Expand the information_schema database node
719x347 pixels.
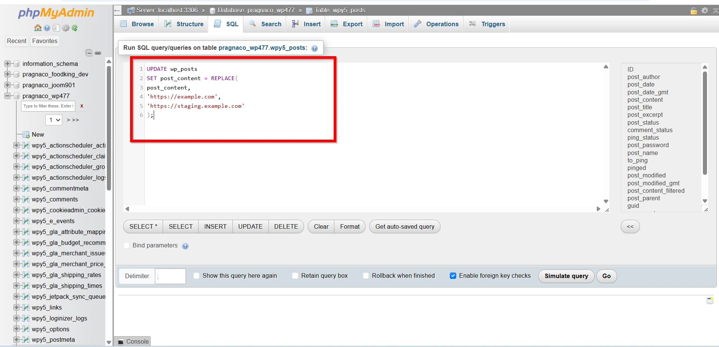coord(7,64)
